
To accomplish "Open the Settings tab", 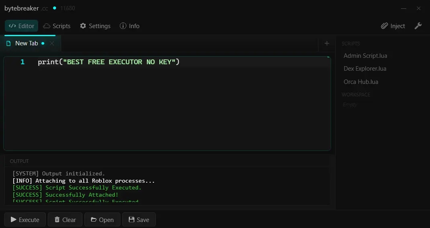I will (95, 26).
